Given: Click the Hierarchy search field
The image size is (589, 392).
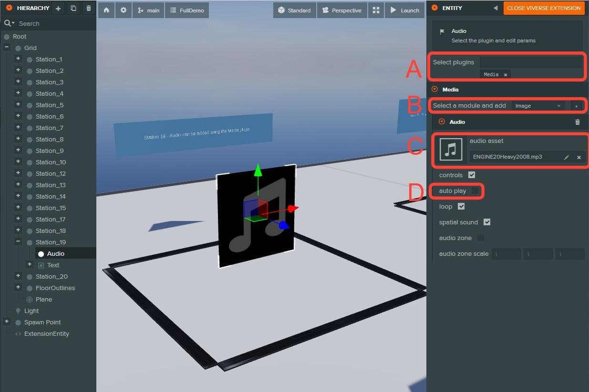Looking at the screenshot, I should 52,23.
